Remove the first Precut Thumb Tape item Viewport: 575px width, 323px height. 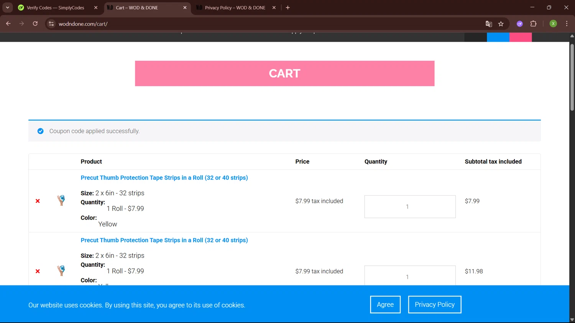point(38,201)
